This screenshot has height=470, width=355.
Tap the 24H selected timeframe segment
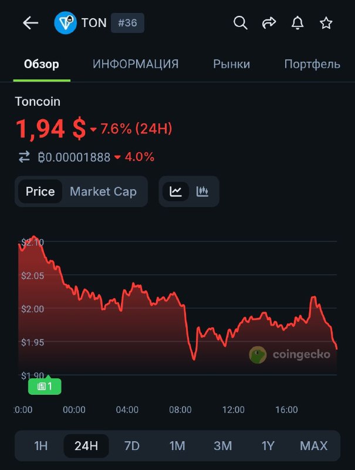[x=86, y=446]
